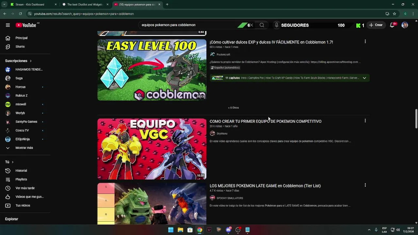Click the page vertical scrollbar thumb

point(416,119)
